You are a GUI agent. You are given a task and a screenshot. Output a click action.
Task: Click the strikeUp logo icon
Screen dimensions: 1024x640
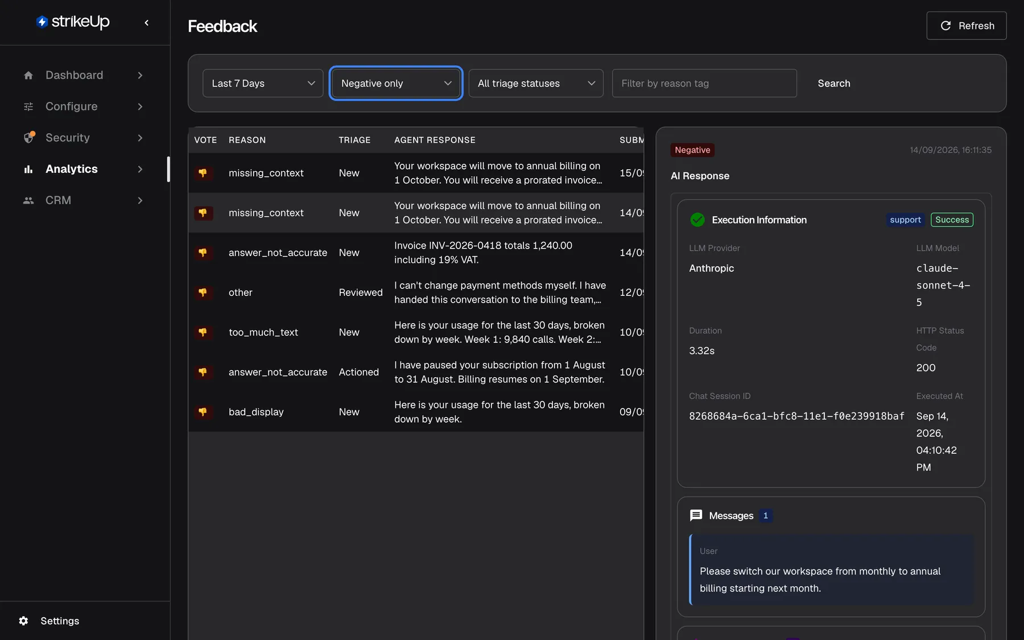[42, 22]
